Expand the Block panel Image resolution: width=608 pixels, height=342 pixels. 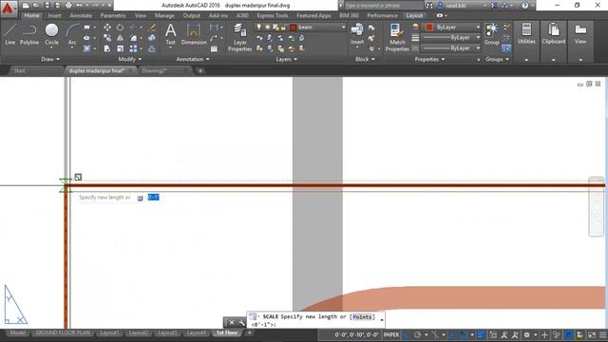(365, 59)
